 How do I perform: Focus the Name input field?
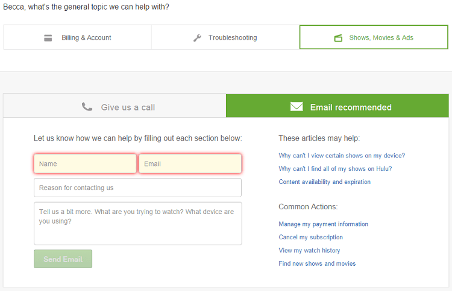tap(85, 164)
